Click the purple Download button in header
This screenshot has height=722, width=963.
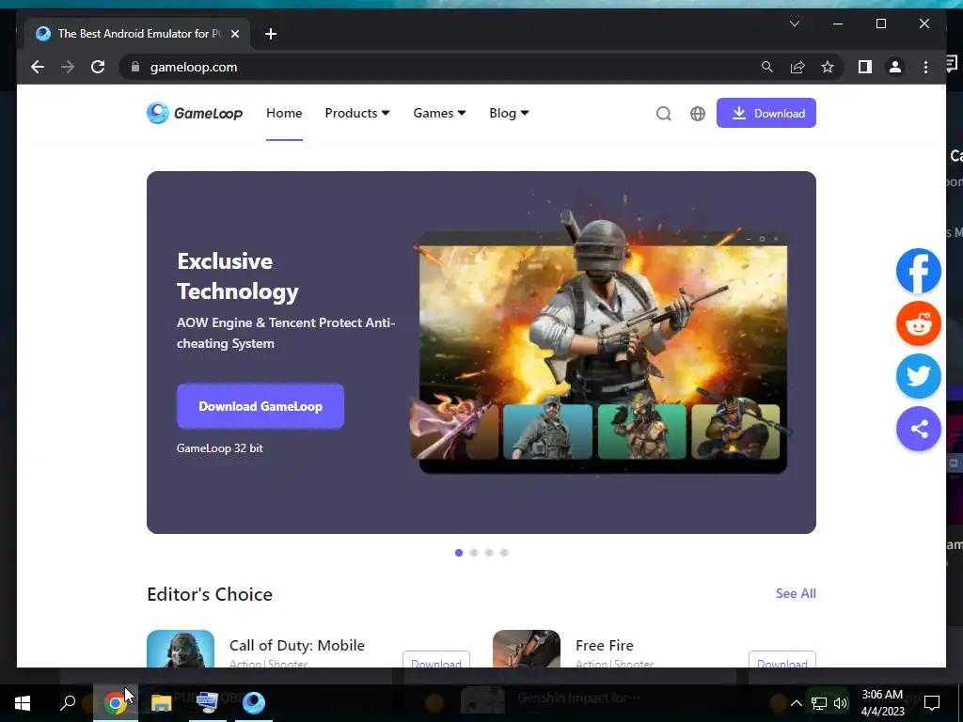click(766, 113)
